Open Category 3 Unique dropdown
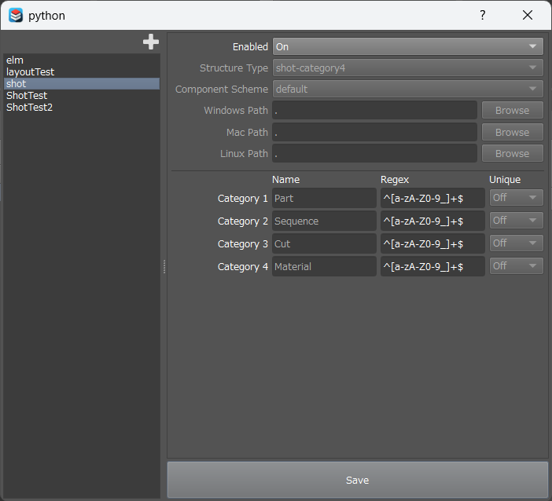Viewport: 552px width, 501px height. pyautogui.click(x=516, y=243)
